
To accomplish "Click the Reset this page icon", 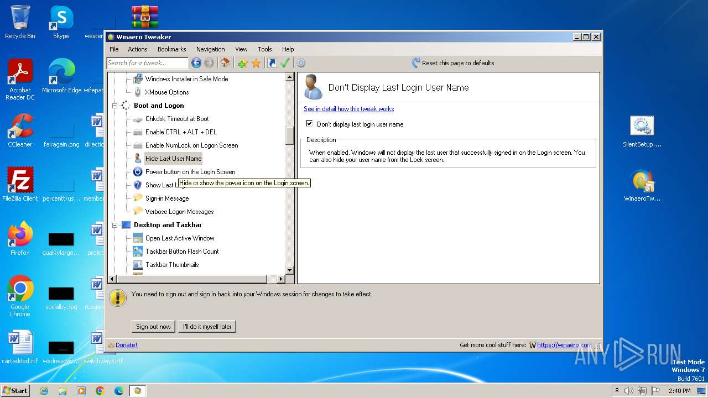I will 416,63.
